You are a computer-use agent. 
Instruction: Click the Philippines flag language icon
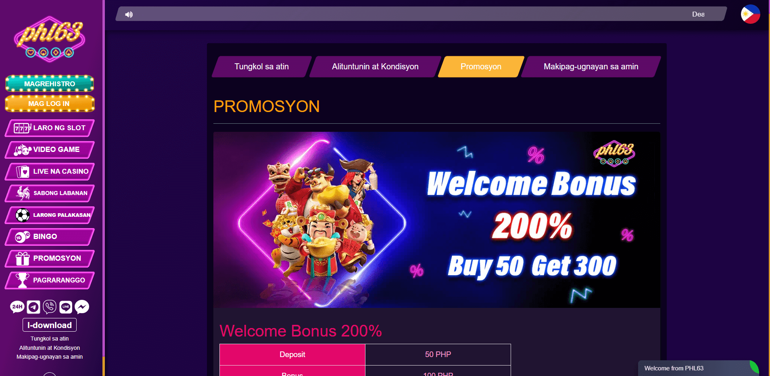tap(750, 14)
